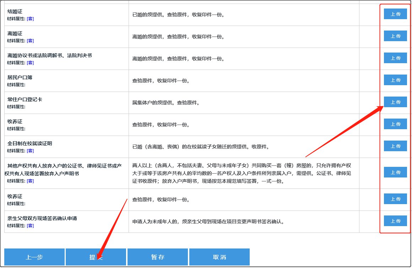Image resolution: width=412 pixels, height=268 pixels.
Task: Upload 其他产权共有人放弃入户 notarization document
Action: (395, 172)
